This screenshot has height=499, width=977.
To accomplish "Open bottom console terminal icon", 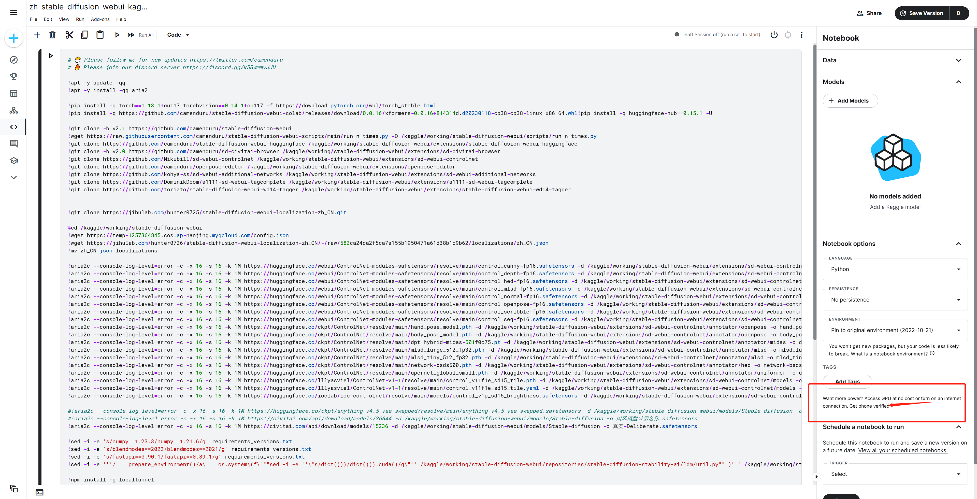I will [39, 492].
